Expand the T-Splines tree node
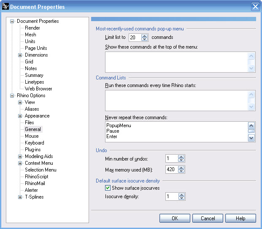262x229 pixels. 20,197
